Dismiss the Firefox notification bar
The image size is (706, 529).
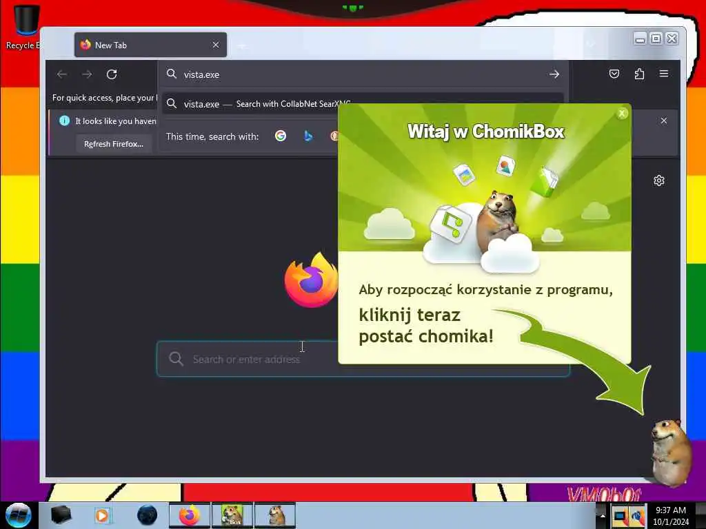point(664,121)
